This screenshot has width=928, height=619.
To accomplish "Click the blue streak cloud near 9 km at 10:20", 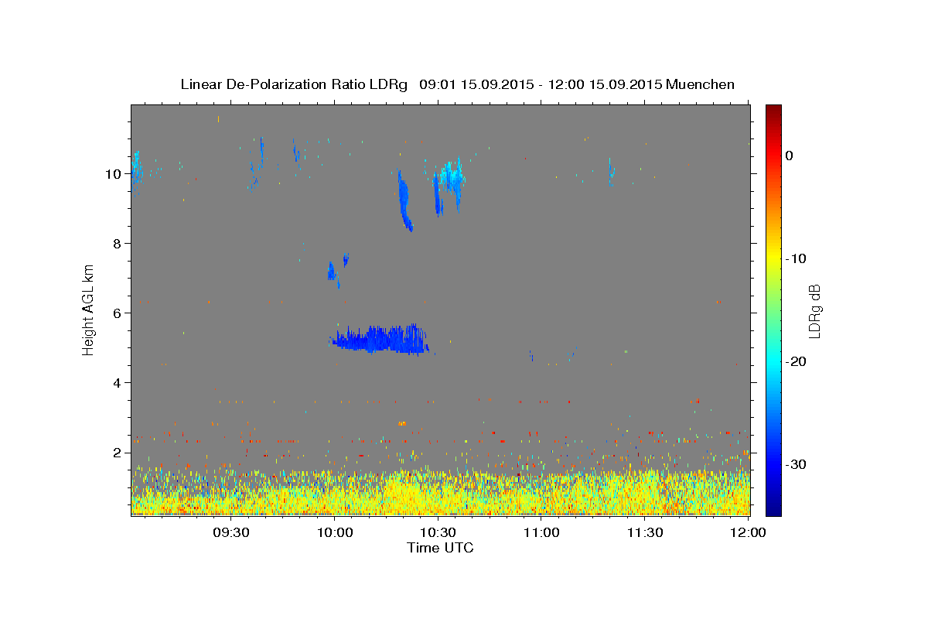I will pos(404,202).
